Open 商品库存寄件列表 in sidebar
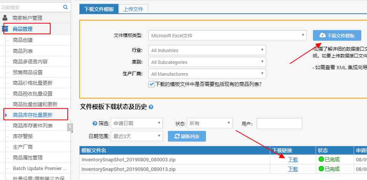 33,126
